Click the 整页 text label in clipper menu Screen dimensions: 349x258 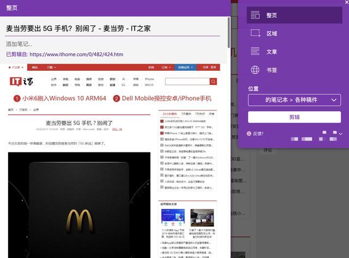272,15
